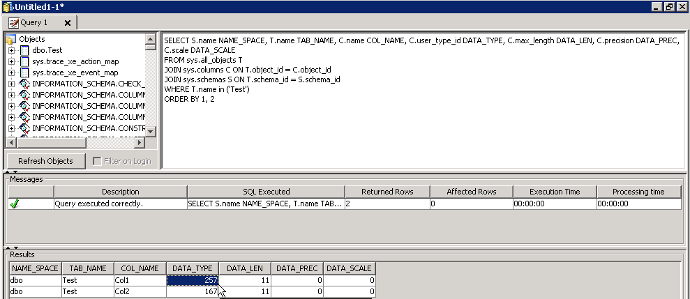Viewport: 690px width, 299px height.
Task: Click the DATA_TYPE column header
Action: [x=192, y=268]
